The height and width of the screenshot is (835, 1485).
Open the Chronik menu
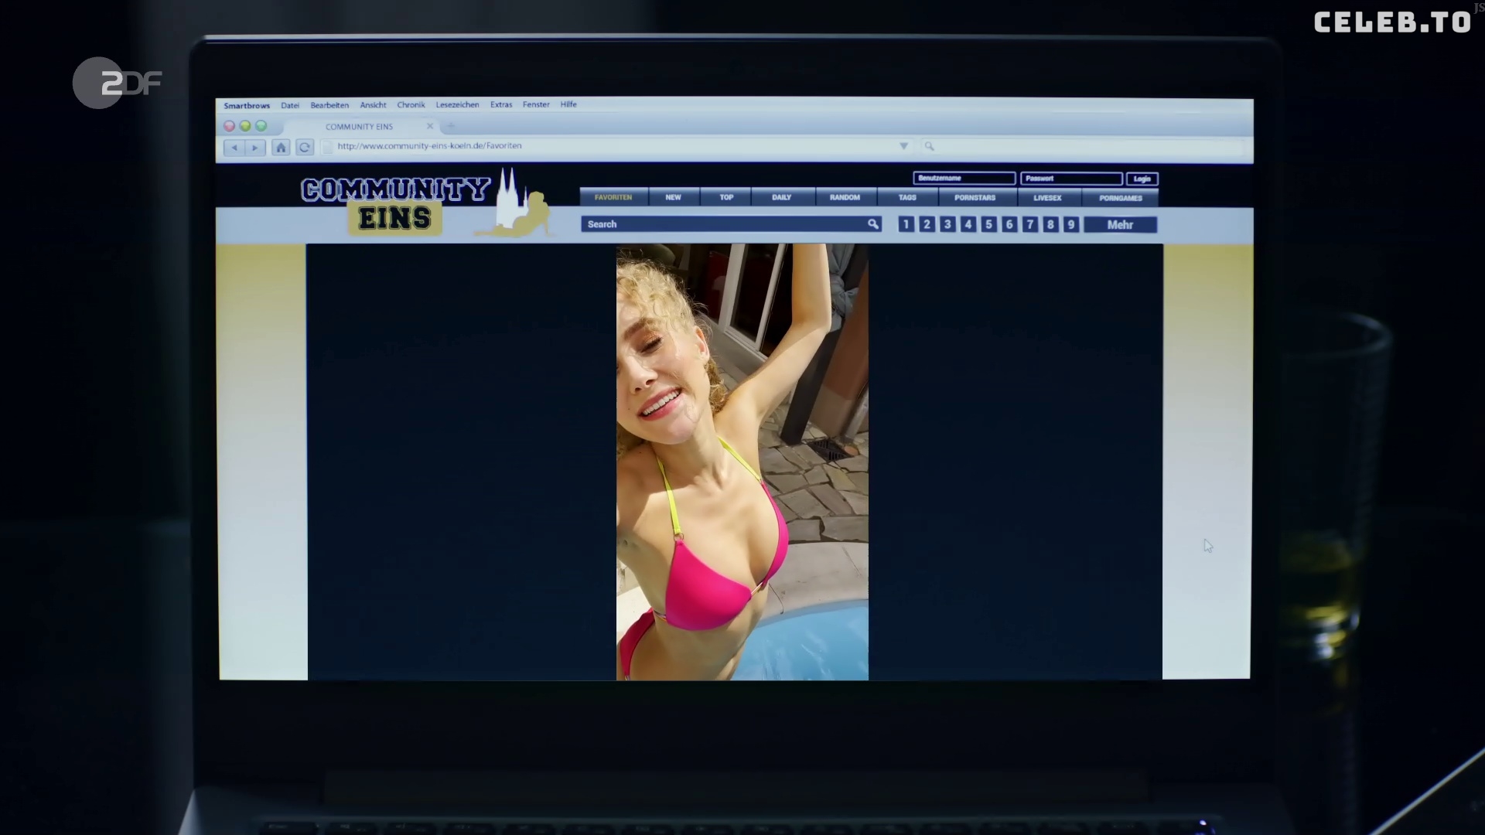tap(411, 105)
